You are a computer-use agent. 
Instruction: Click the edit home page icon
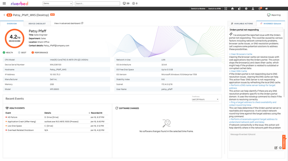[x=233, y=9]
